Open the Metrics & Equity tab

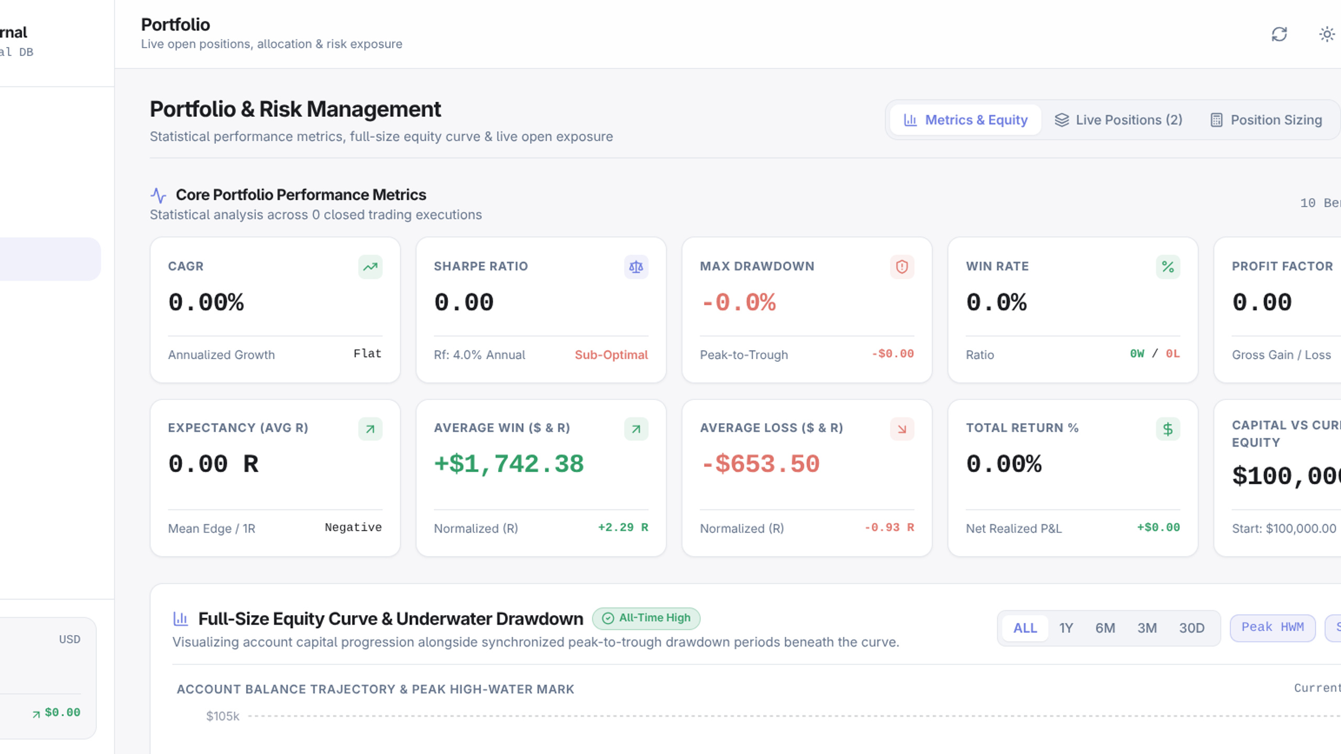(965, 120)
